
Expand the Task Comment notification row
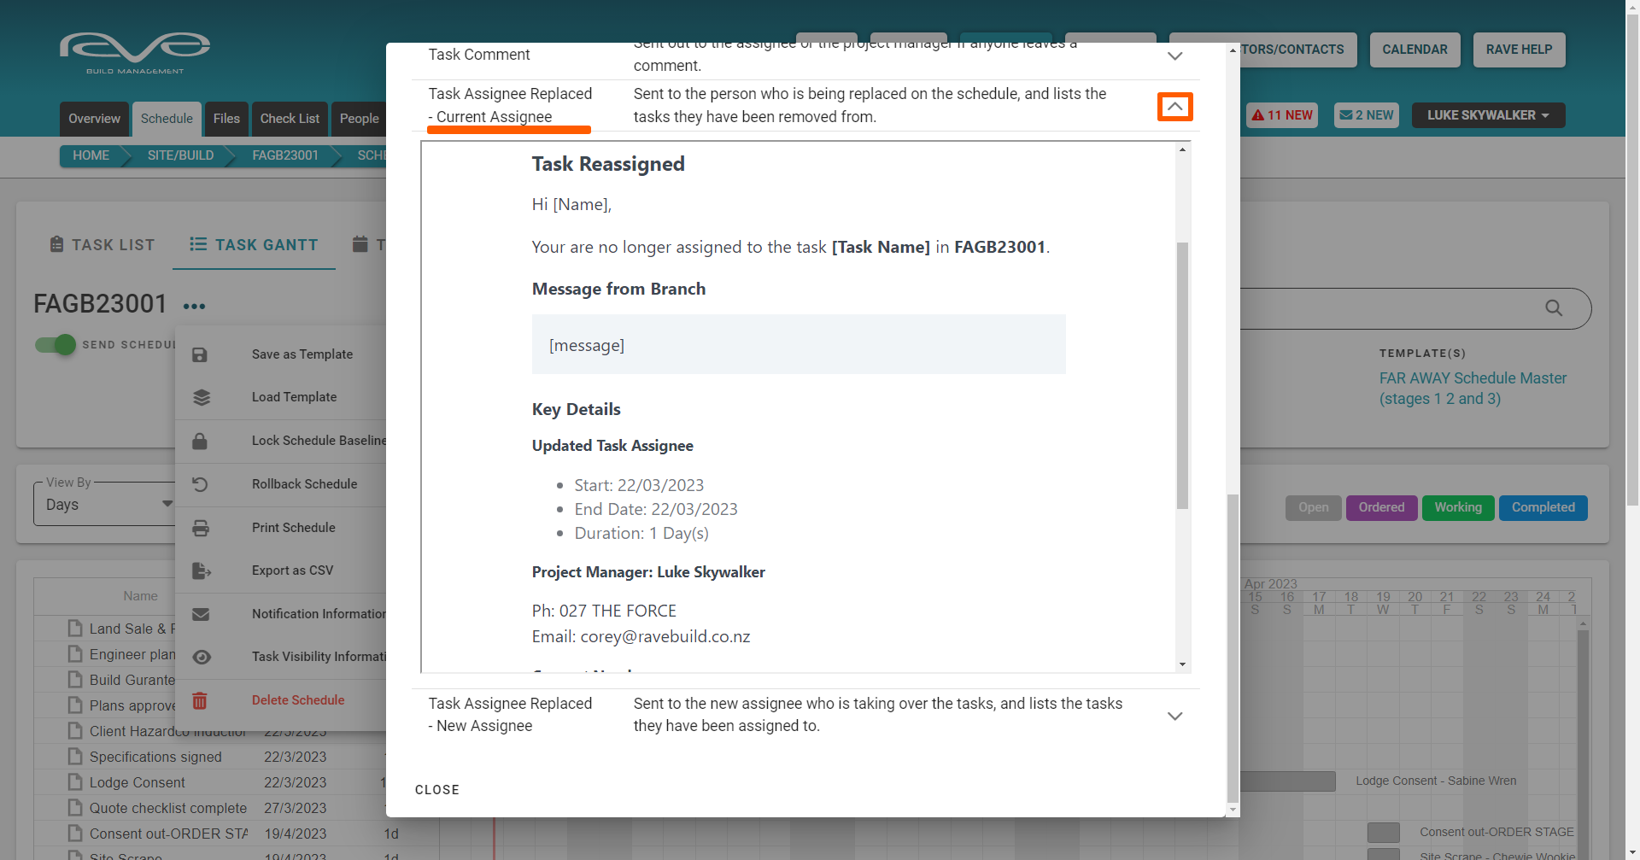point(1175,56)
